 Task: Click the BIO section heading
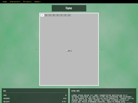click(x=5, y=91)
